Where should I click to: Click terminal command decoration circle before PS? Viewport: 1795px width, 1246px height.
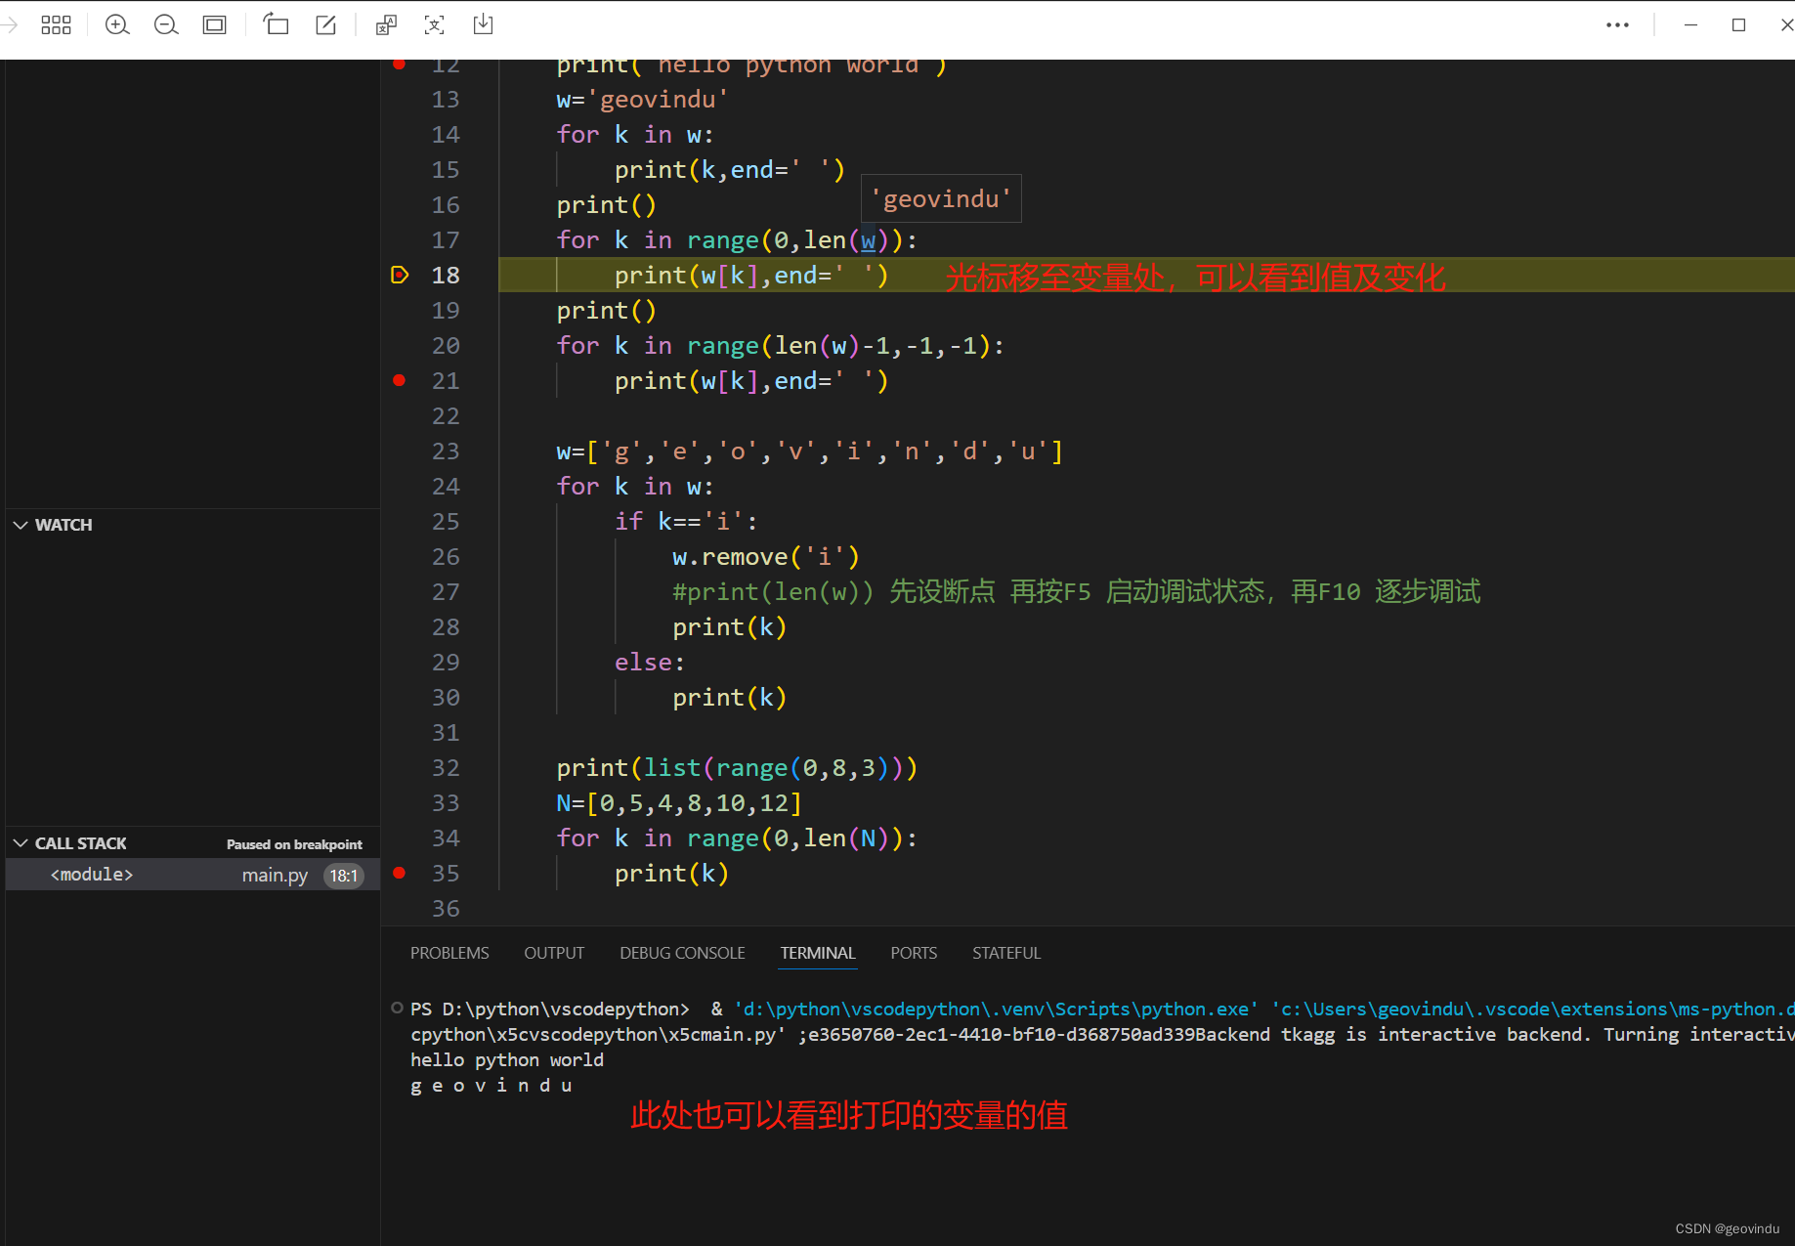coord(397,1008)
